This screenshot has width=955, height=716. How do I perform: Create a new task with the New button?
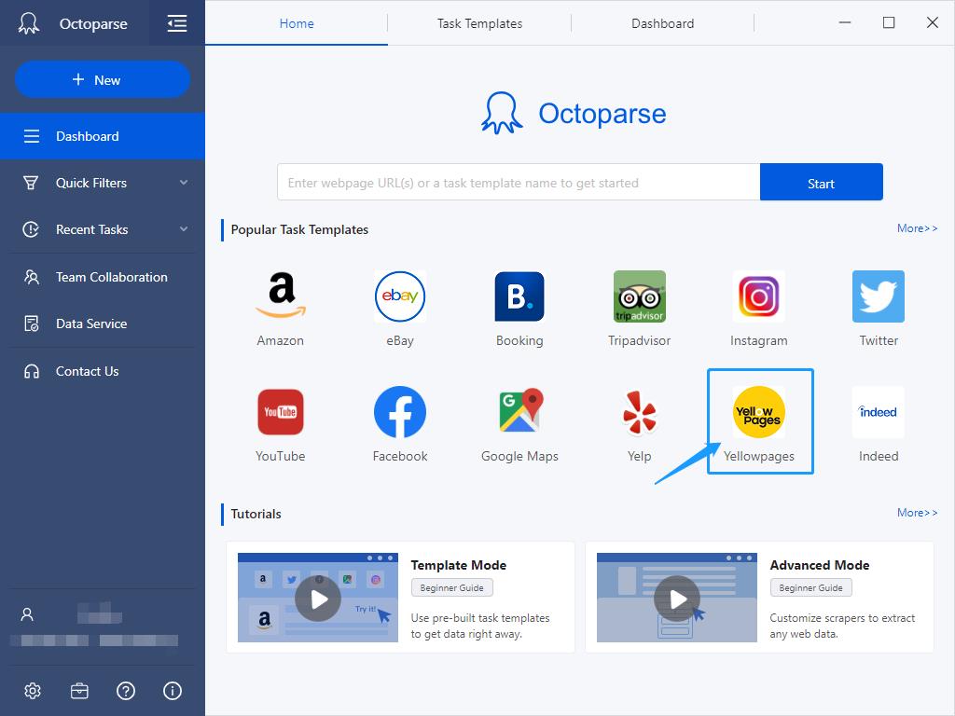coord(103,80)
